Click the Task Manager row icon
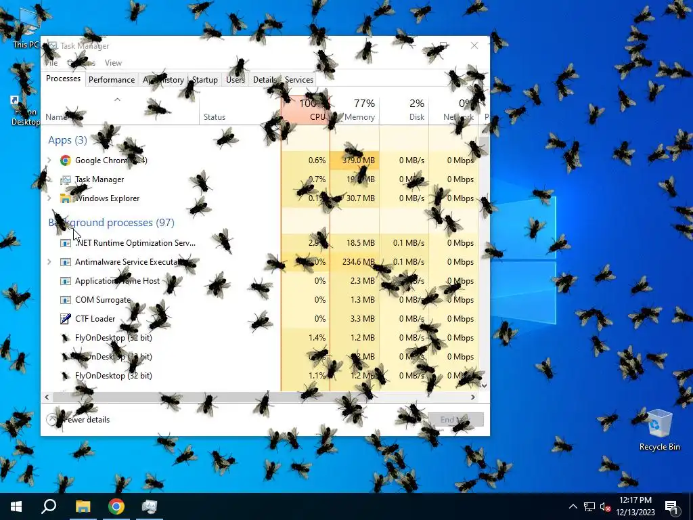The height and width of the screenshot is (520, 693). (66, 179)
